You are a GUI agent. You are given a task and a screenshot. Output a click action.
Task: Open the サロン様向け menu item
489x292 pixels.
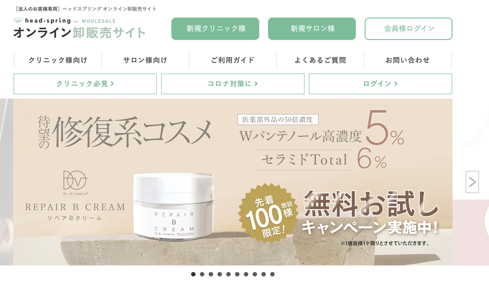145,60
